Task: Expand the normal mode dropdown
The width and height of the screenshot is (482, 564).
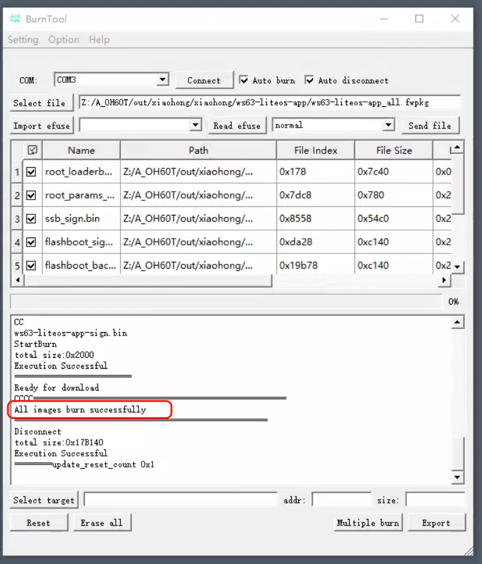Action: [x=388, y=125]
